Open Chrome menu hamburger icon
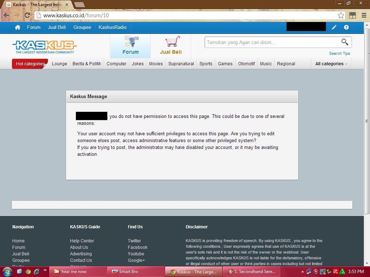370x277 pixels. [364, 16]
